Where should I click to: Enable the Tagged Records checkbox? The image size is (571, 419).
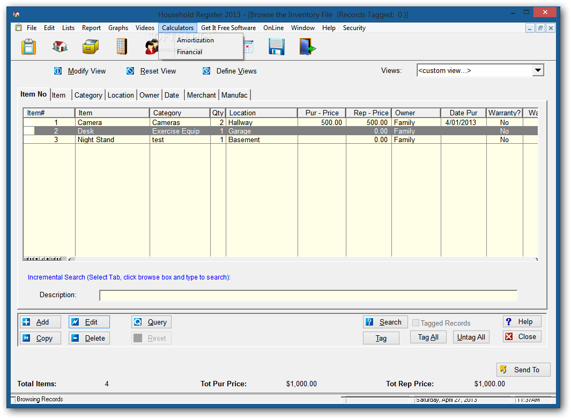coord(416,323)
